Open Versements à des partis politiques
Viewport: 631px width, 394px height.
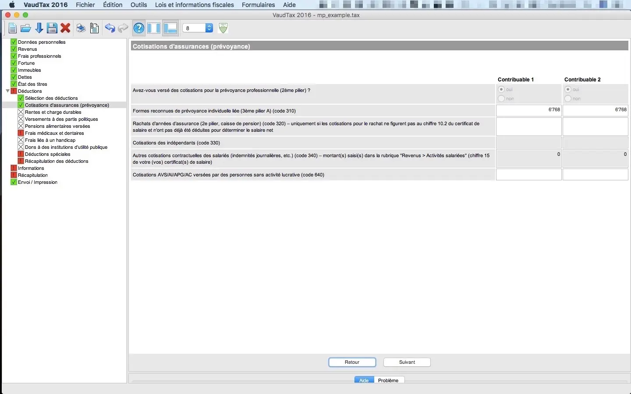(61, 119)
